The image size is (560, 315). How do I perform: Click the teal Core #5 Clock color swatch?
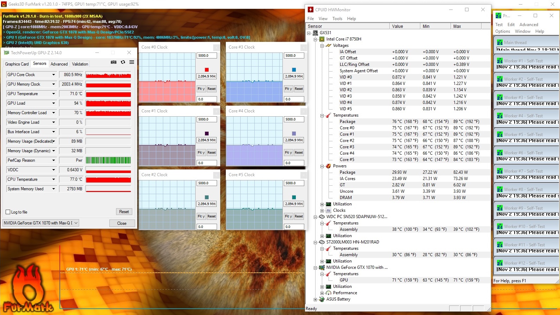tap(294, 197)
